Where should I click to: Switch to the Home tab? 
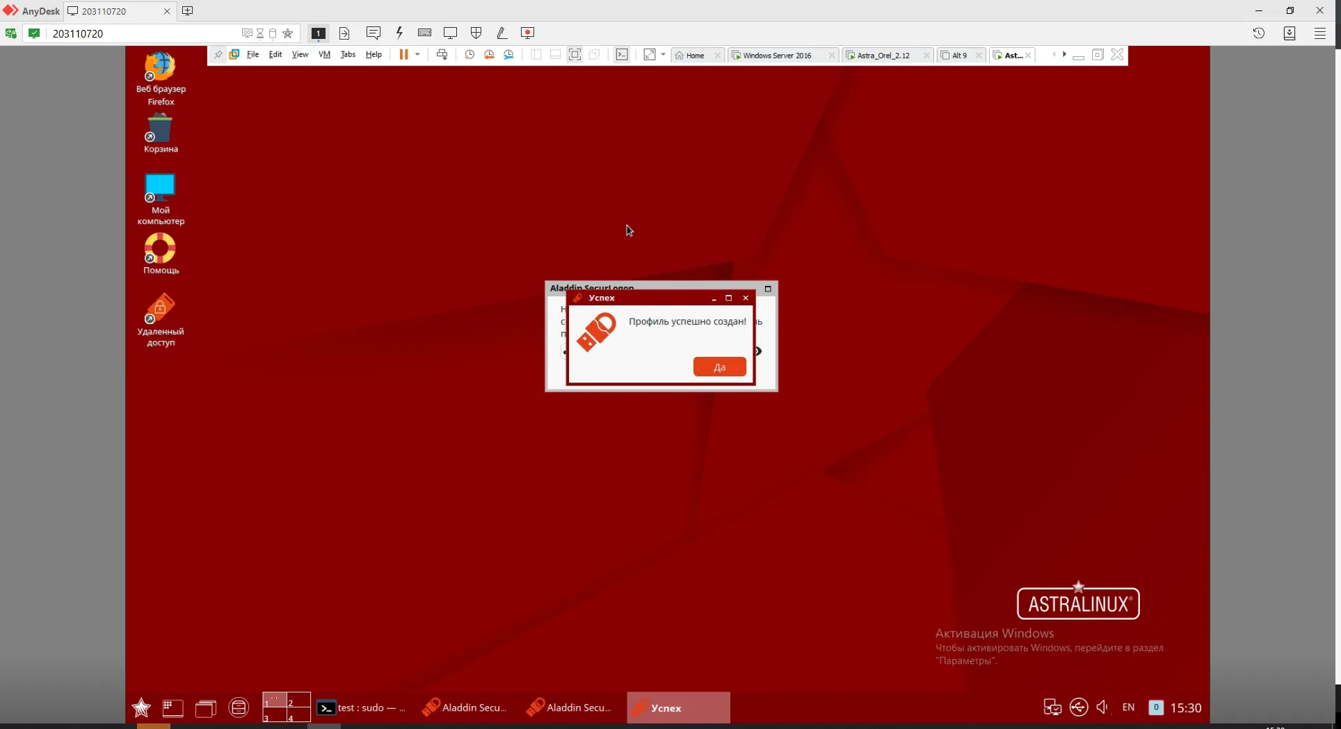(698, 56)
